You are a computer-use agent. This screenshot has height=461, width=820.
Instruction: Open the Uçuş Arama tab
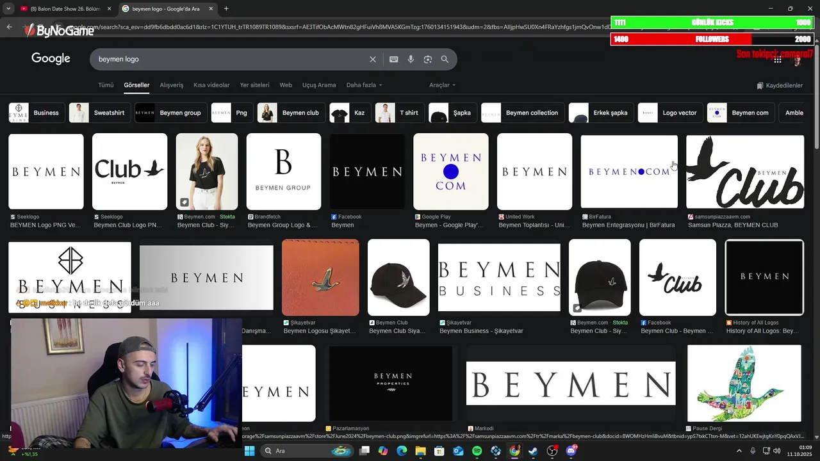tap(319, 85)
